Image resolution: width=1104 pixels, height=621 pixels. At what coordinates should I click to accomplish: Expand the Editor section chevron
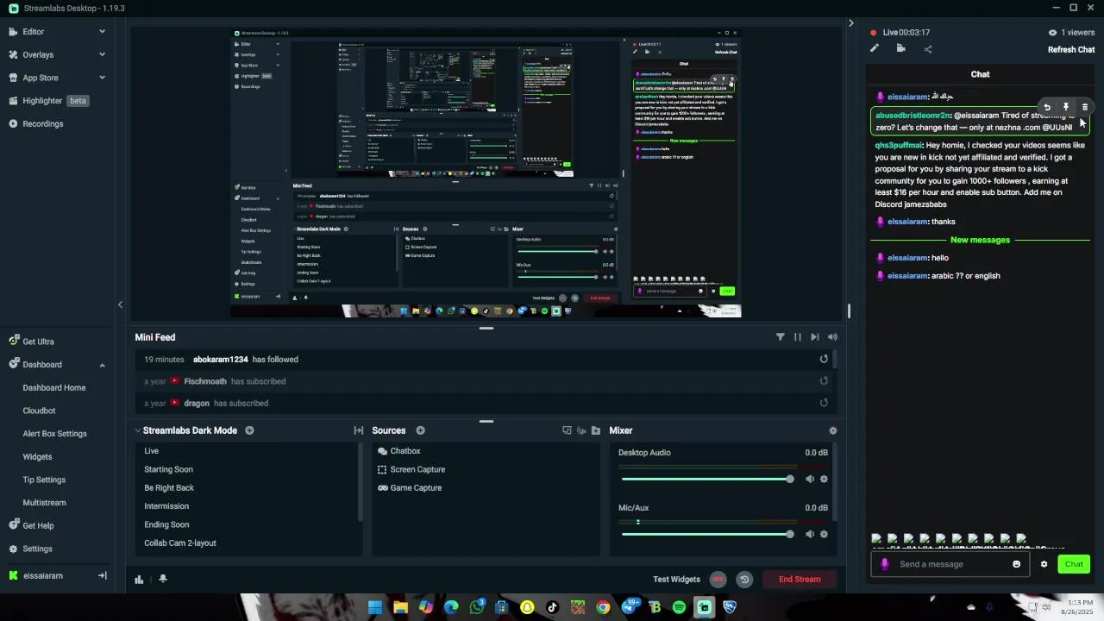tap(102, 32)
